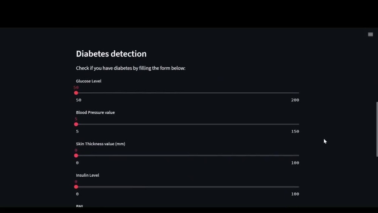Click the middle of the Blood Pressure track

point(187,124)
